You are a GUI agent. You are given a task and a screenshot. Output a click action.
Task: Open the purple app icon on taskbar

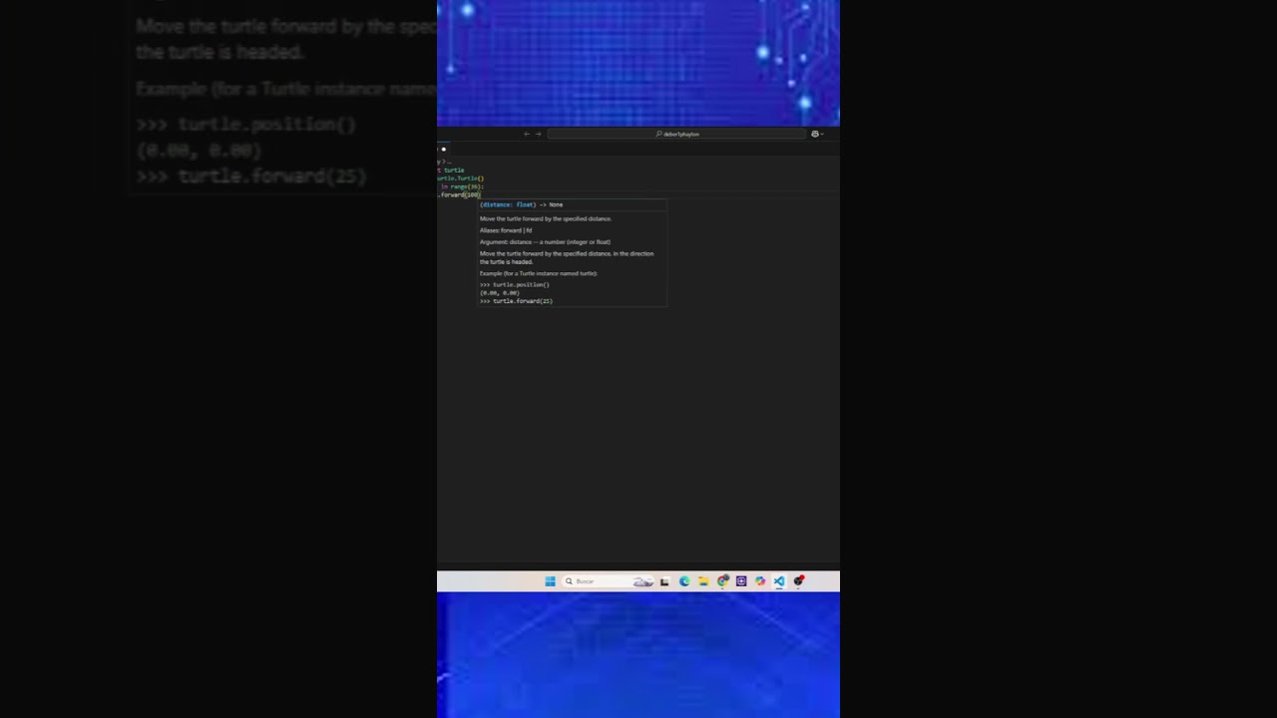tap(741, 581)
